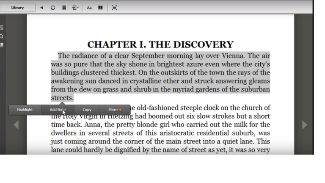
Task: Click the word 'crystalline' in the highlighted passage
Action: pos(146,81)
